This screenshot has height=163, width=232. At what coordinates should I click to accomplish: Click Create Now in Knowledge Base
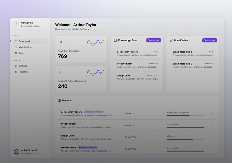153,40
